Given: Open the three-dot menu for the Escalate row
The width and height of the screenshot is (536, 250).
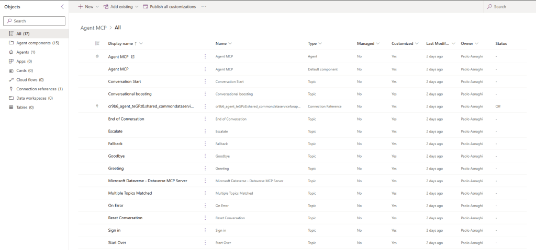Looking at the screenshot, I should pos(205,131).
